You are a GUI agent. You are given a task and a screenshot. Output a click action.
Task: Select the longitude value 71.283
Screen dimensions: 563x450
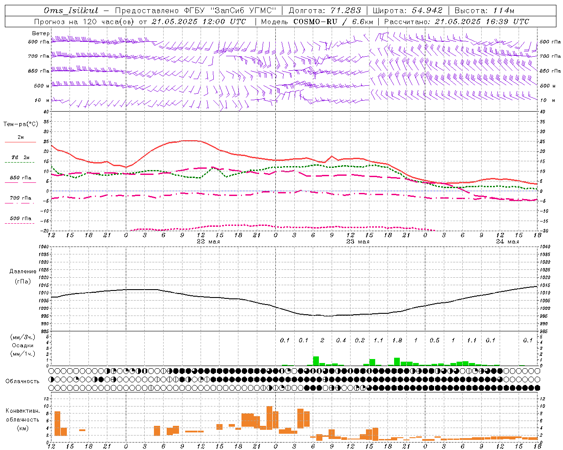click(346, 11)
